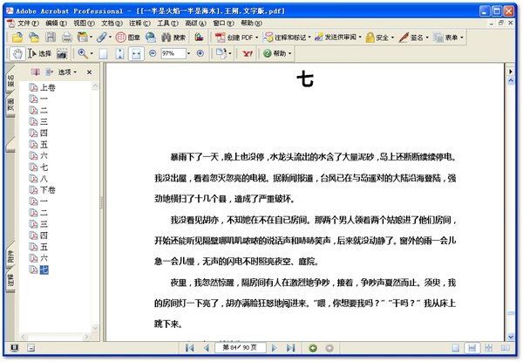This screenshot has width=523, height=362.
Task: Open the 工具 menu
Action: 167,23
